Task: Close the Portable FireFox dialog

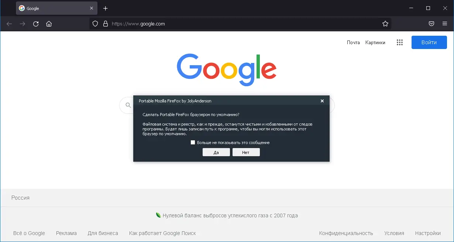Action: coord(322,101)
